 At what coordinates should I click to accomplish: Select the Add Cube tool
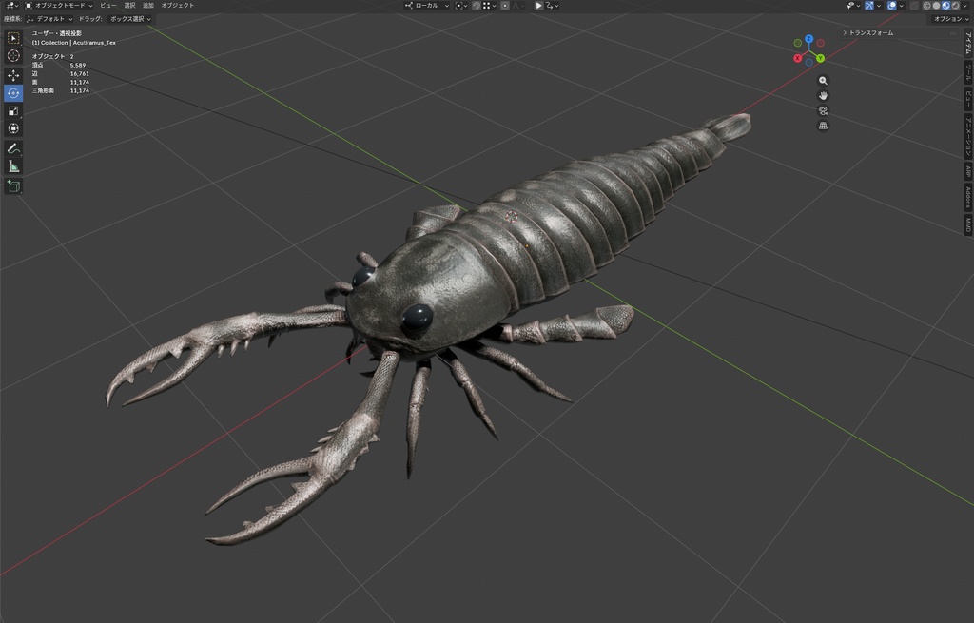(x=13, y=185)
